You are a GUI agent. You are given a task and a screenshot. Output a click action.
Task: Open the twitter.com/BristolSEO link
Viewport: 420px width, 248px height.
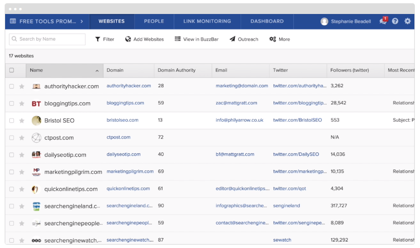click(297, 120)
